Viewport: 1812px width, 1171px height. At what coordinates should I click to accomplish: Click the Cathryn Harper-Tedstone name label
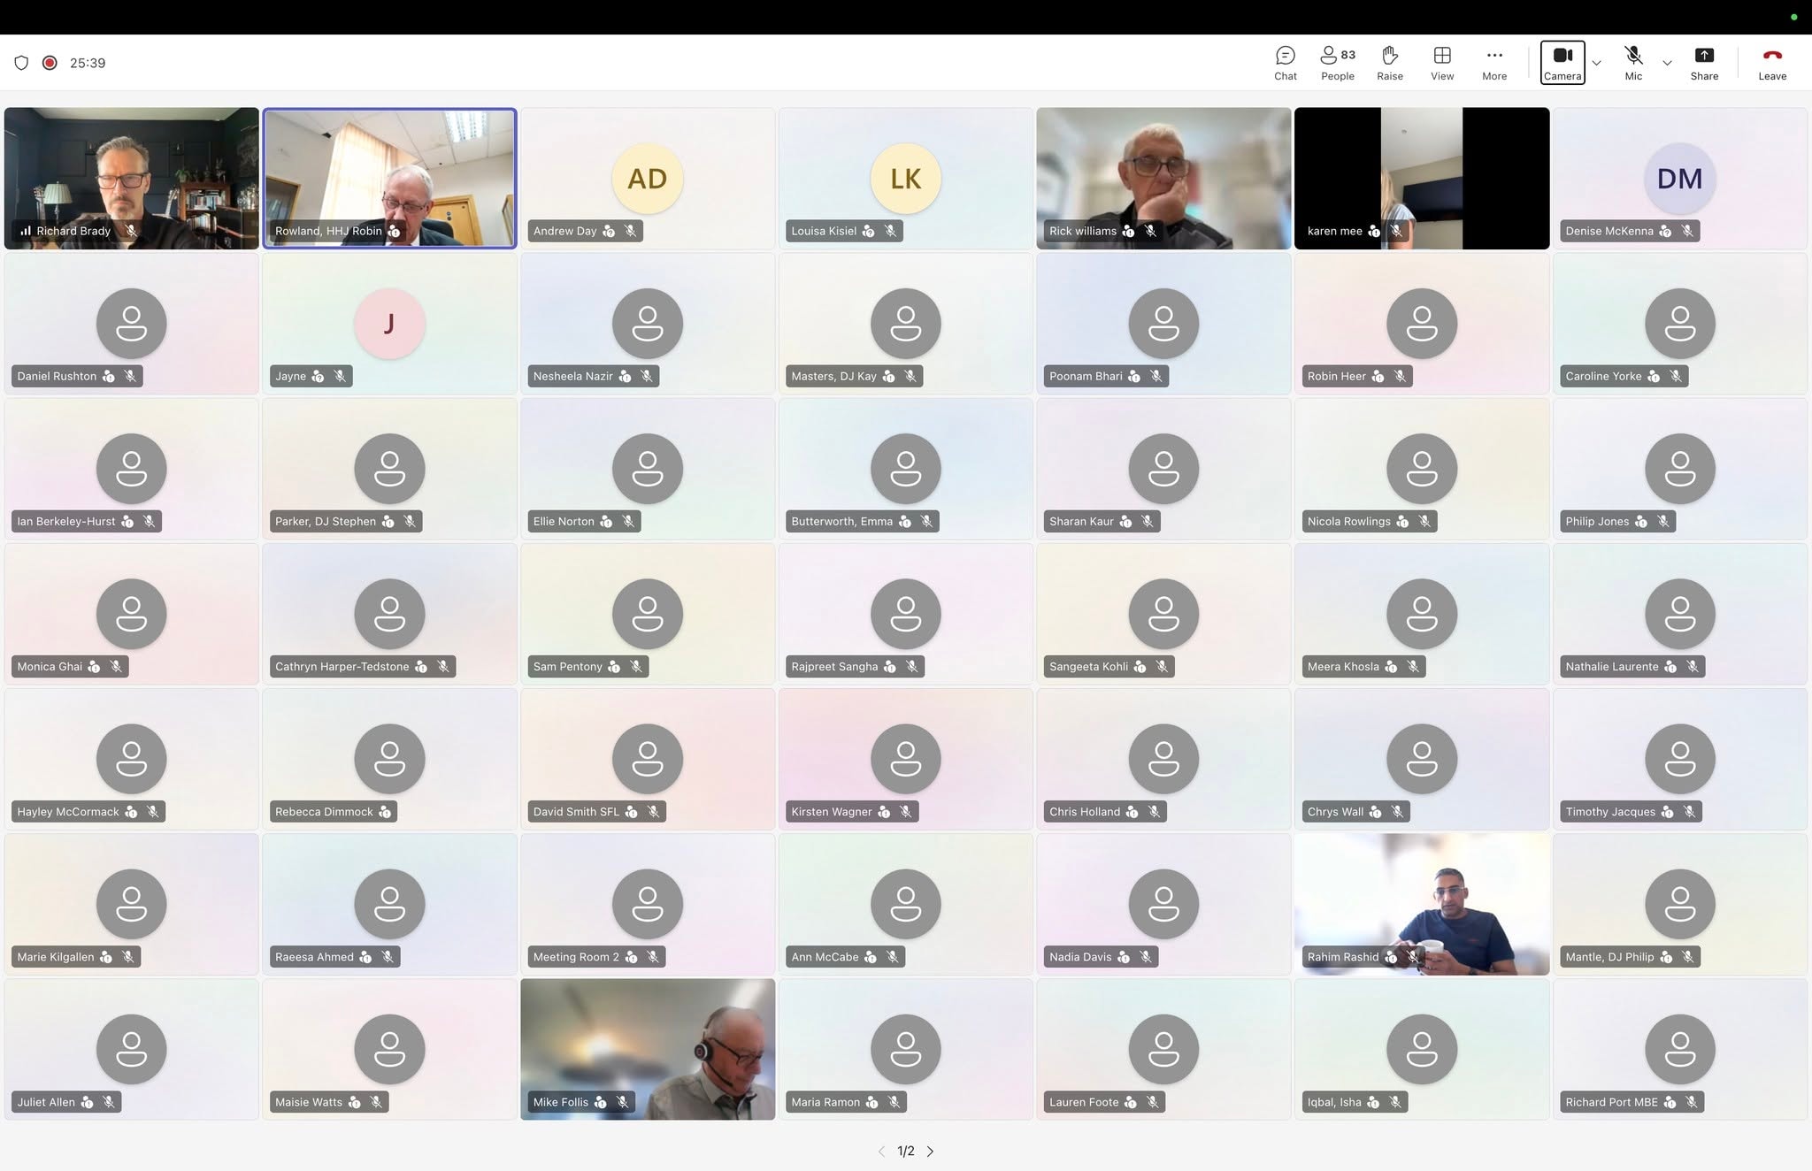tap(342, 666)
